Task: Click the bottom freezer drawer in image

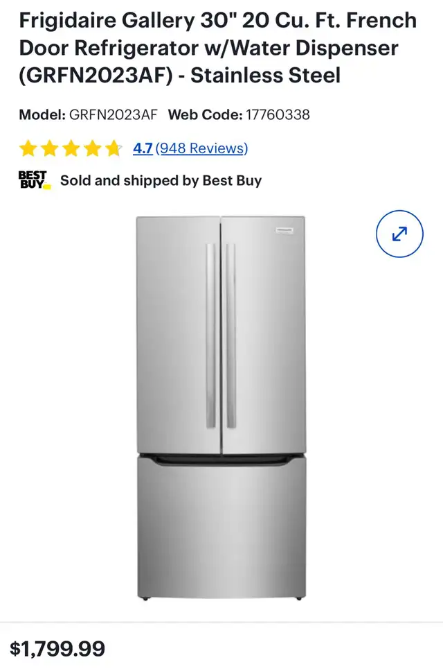Action: [x=221, y=526]
